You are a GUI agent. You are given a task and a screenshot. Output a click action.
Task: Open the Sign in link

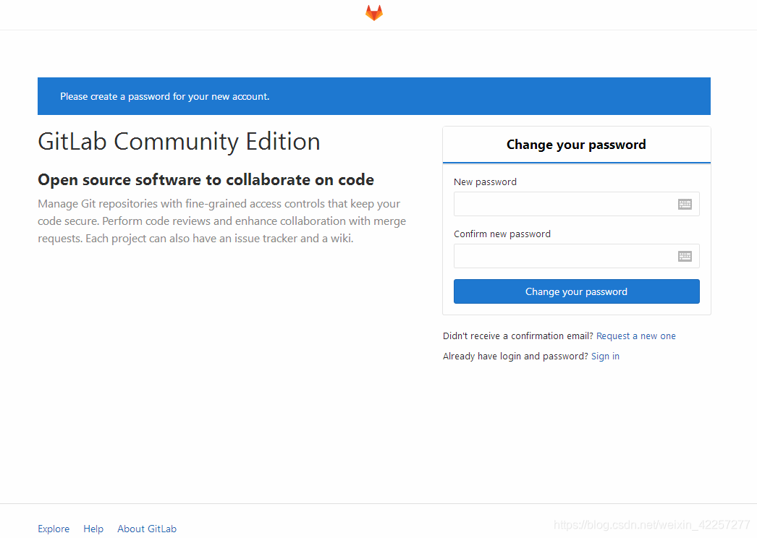pos(605,356)
